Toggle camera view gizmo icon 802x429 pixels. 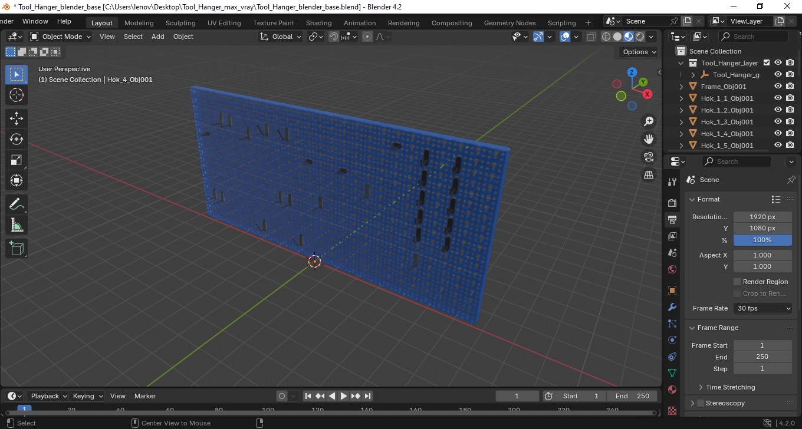pos(649,157)
